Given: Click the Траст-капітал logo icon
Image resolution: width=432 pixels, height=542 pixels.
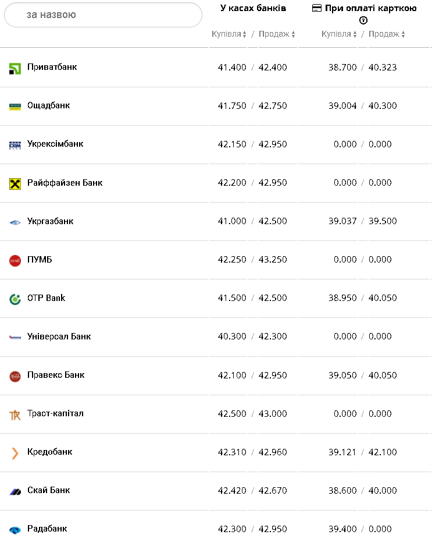Looking at the screenshot, I should click(x=15, y=415).
